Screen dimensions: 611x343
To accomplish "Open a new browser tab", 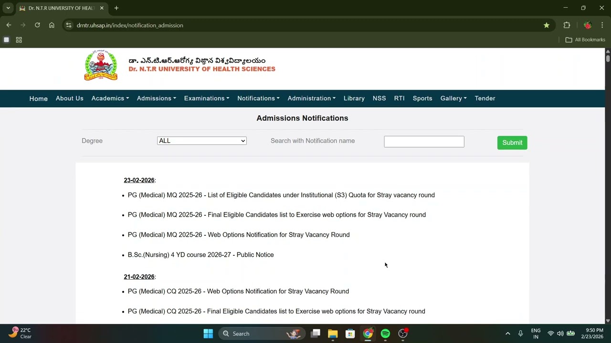I will [x=116, y=8].
